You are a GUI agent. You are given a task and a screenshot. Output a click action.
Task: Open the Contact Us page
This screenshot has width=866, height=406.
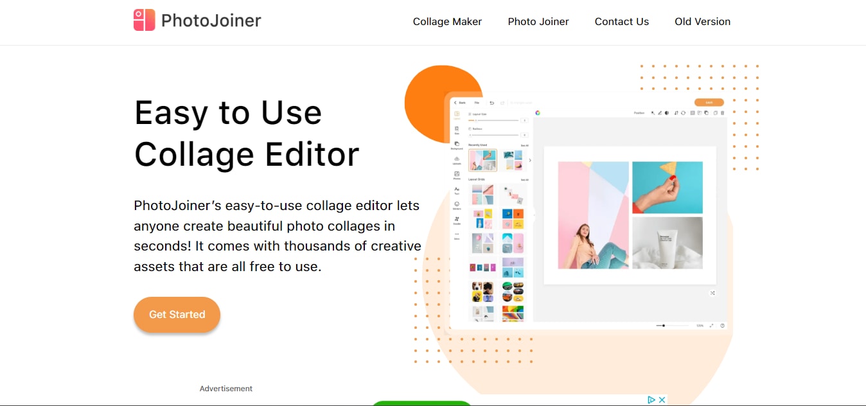tap(622, 21)
